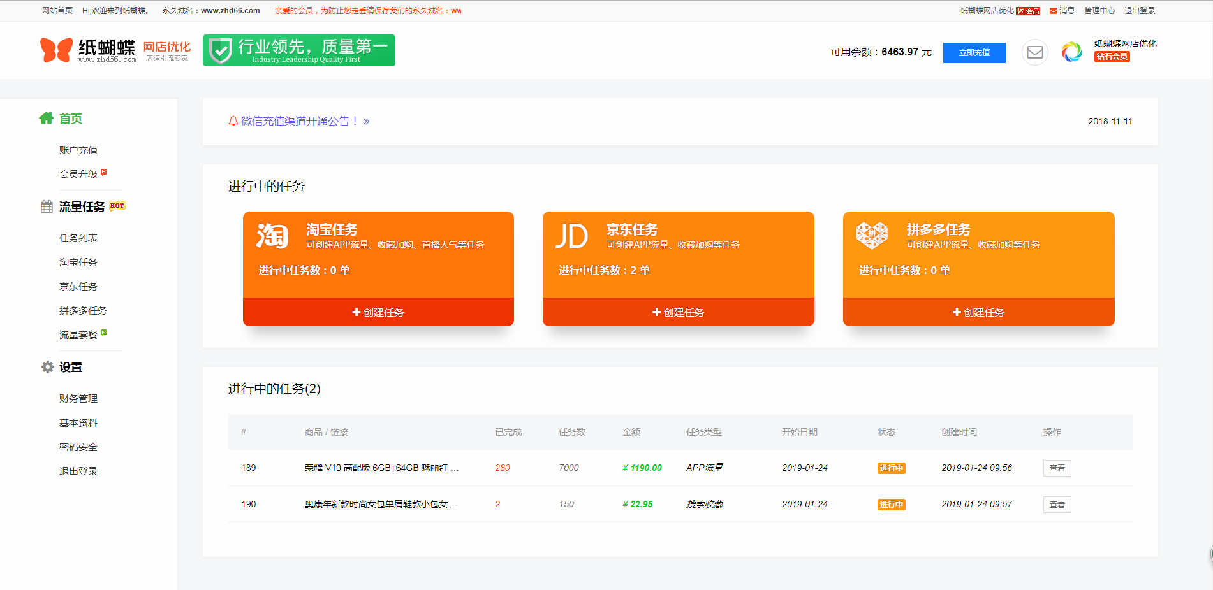Click the ¥ 1190.00 amount
1213x590 pixels.
642,468
